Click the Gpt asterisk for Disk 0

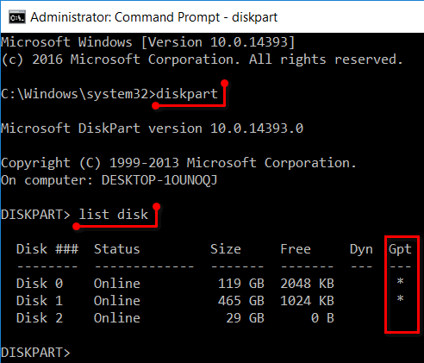[x=400, y=281]
